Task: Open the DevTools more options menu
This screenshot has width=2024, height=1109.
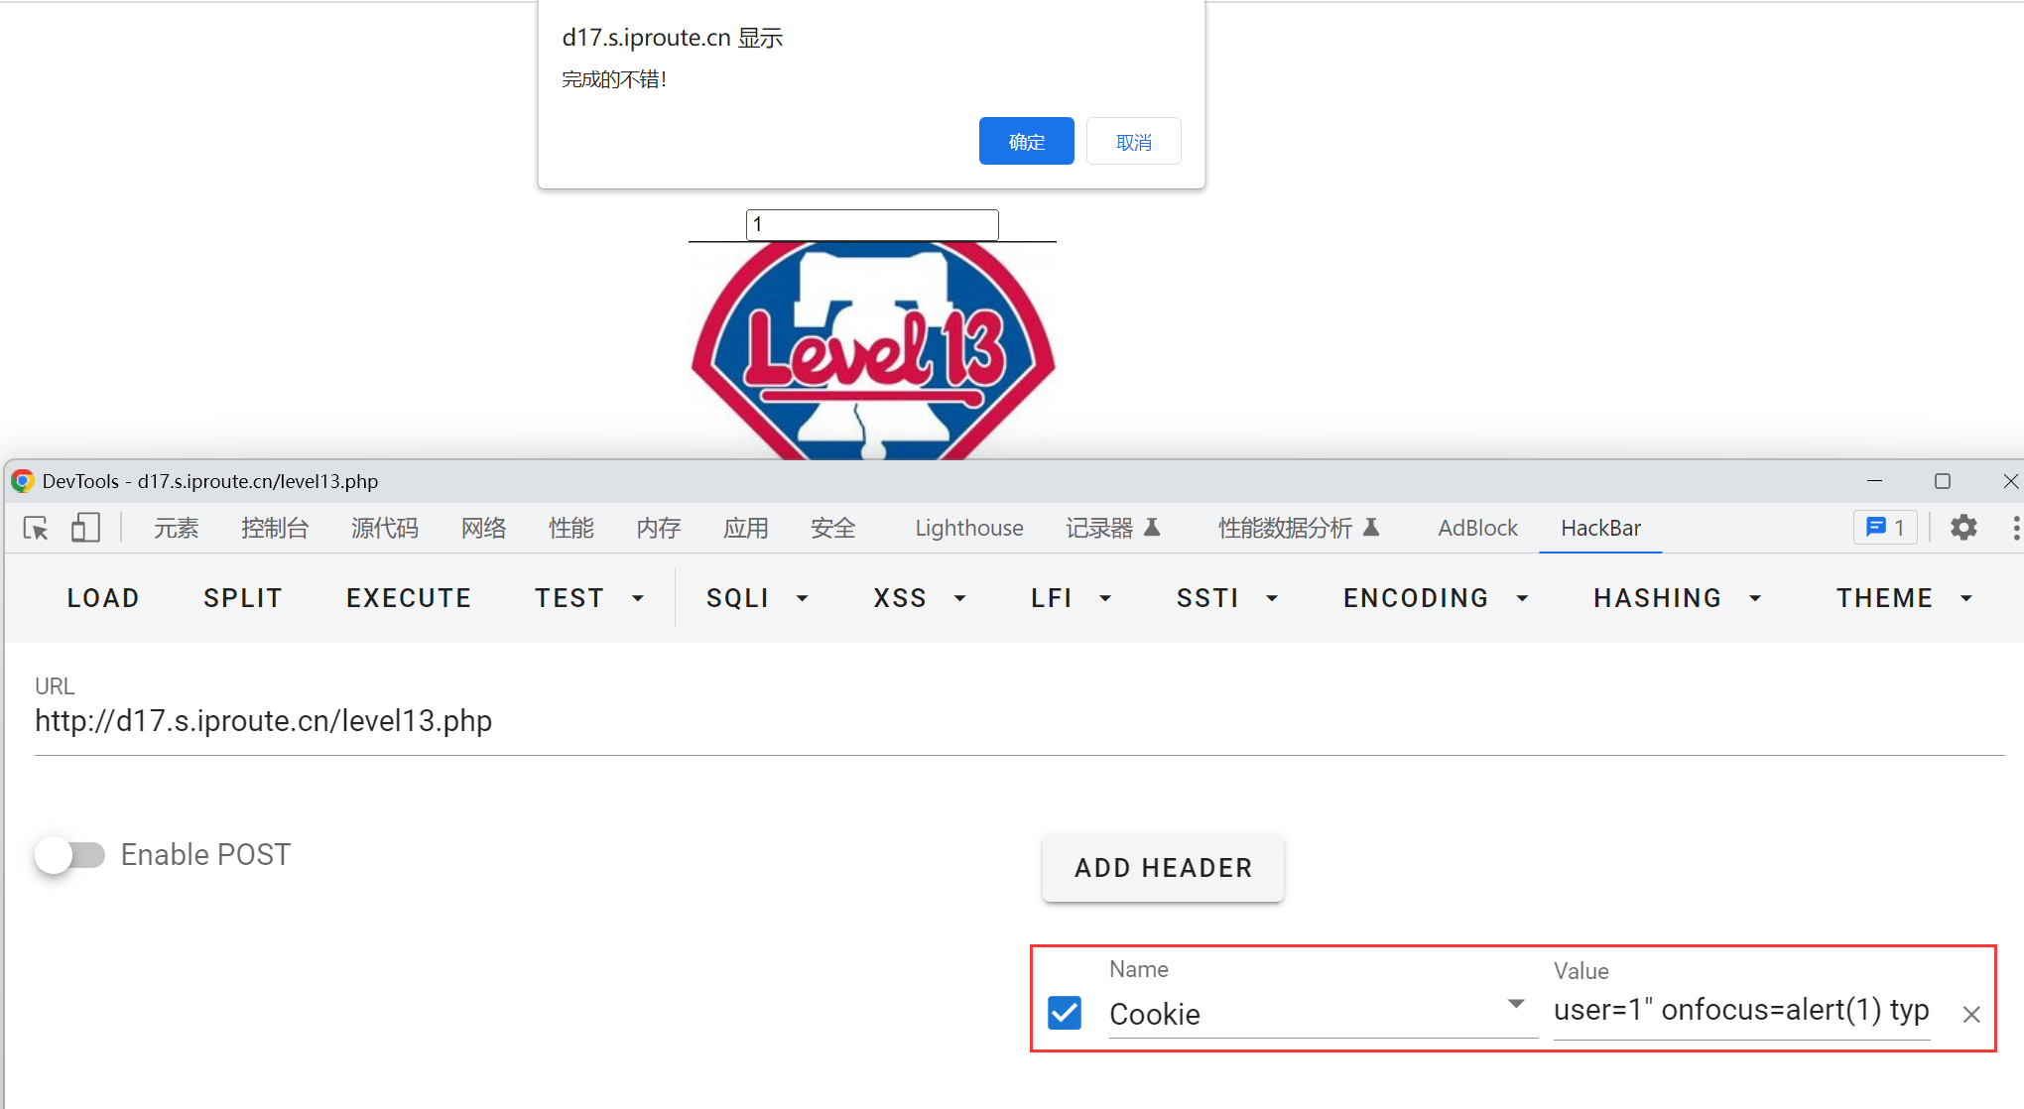Action: click(x=2014, y=528)
